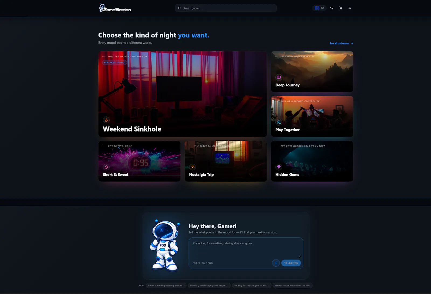This screenshot has height=294, width=431.
Task: Click the 'Hey there, Gamer!' heading
Action: tap(213, 226)
